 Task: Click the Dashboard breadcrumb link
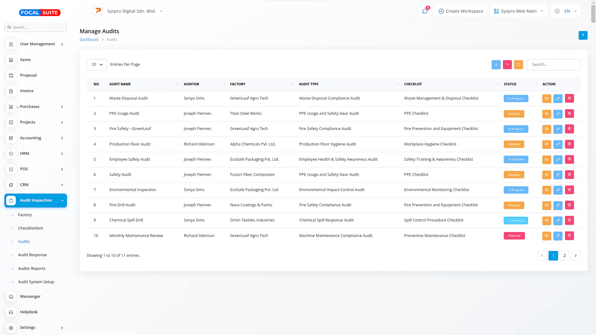[x=89, y=40]
